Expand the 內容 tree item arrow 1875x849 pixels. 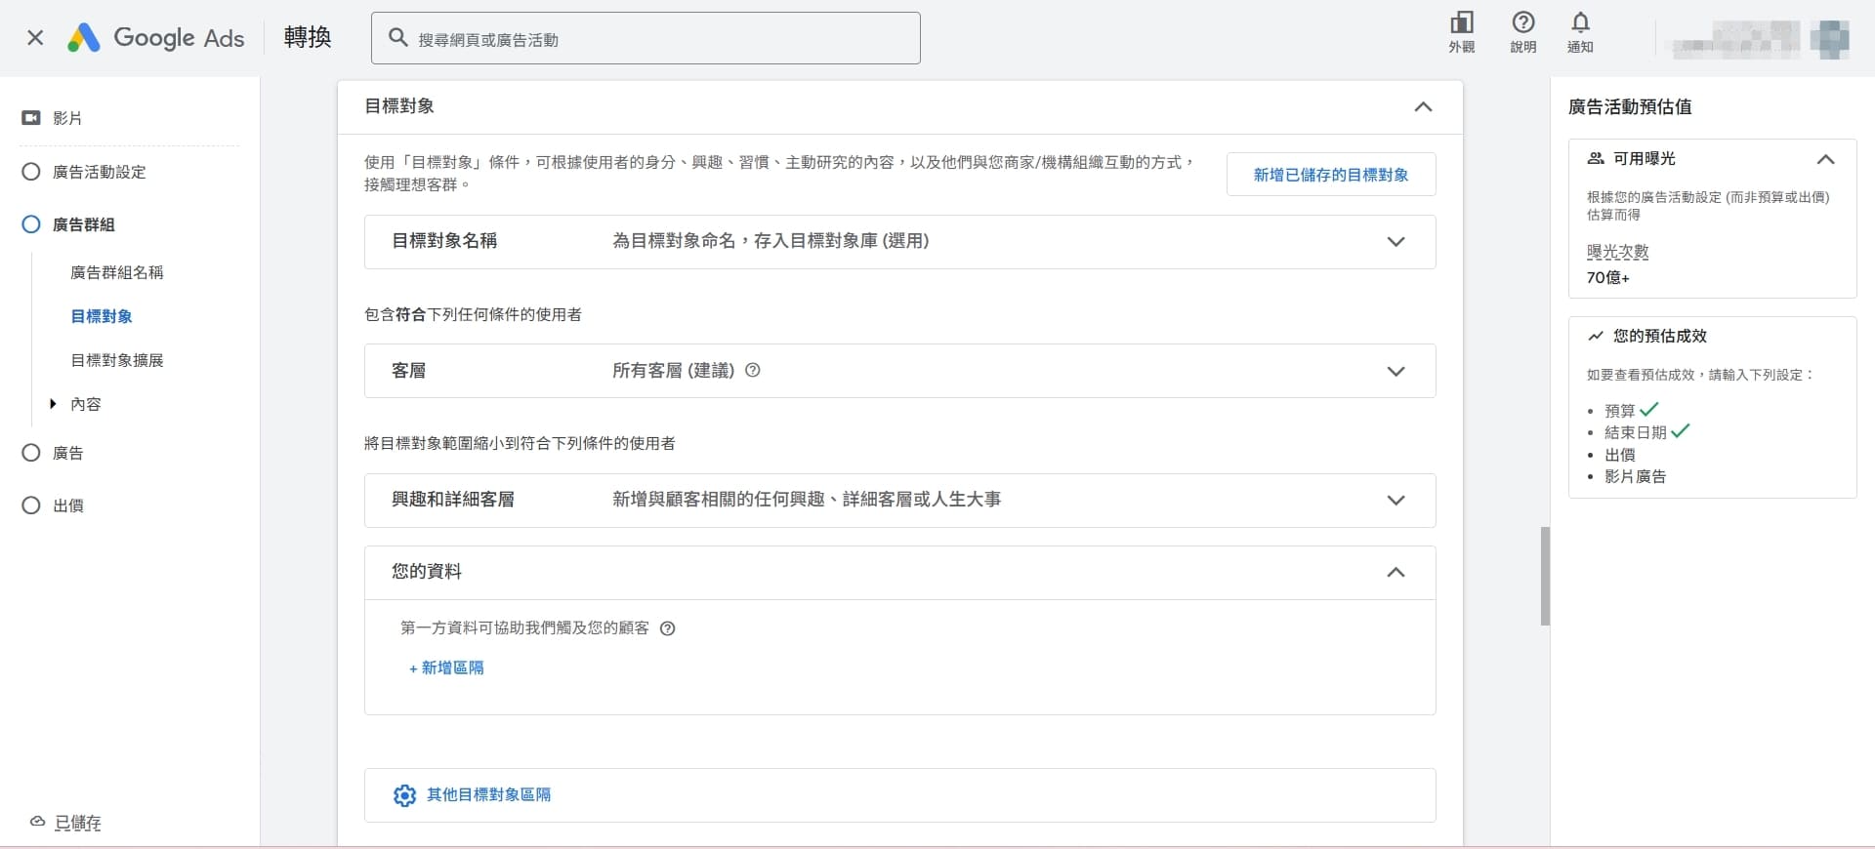click(x=53, y=403)
